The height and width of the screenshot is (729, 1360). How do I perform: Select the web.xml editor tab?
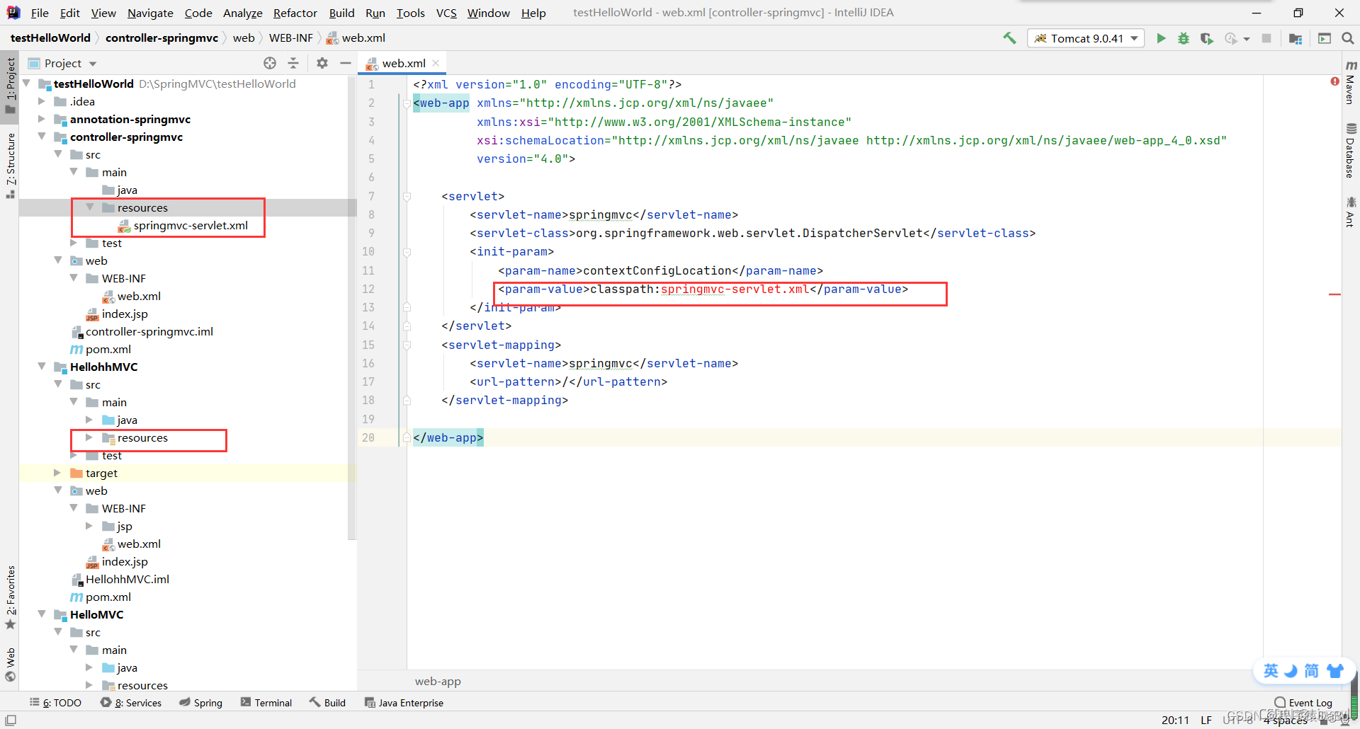coord(404,63)
